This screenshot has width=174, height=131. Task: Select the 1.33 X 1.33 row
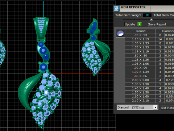(x=149, y=43)
